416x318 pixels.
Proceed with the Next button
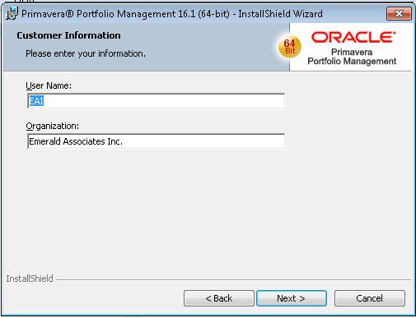(x=292, y=298)
